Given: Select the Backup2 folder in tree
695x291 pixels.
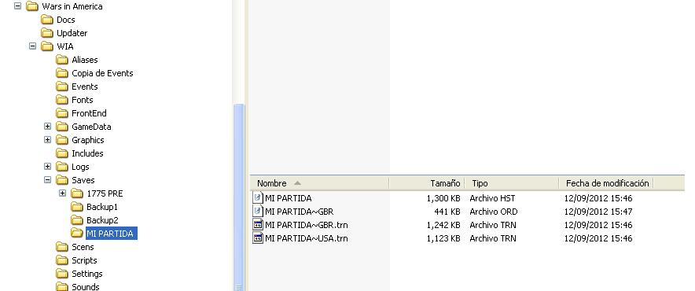Looking at the screenshot, I should 102,220.
